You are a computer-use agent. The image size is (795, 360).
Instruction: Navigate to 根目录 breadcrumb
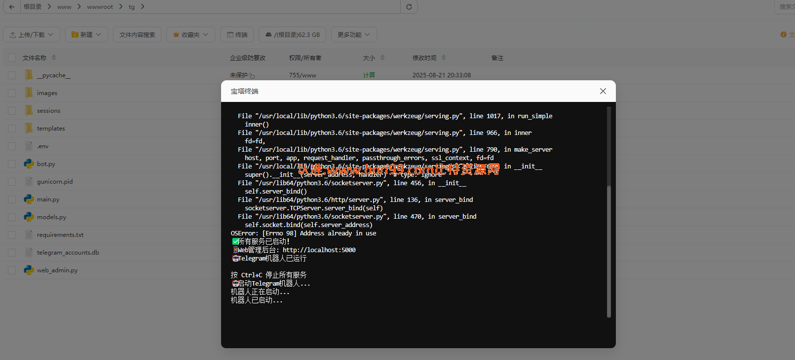[x=33, y=7]
